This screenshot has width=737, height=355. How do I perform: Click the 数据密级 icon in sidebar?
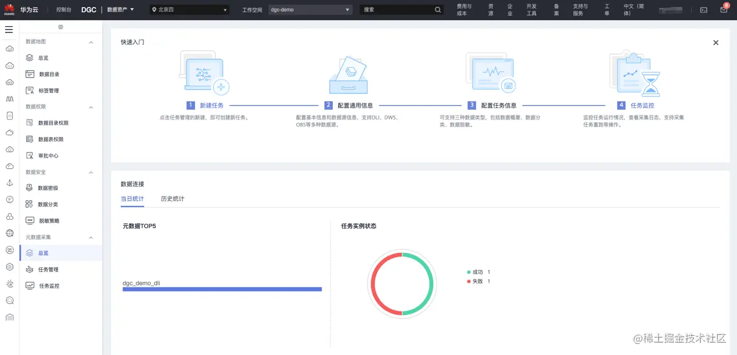(30, 188)
